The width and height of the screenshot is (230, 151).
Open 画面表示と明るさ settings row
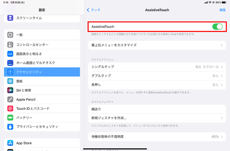pos(42,54)
